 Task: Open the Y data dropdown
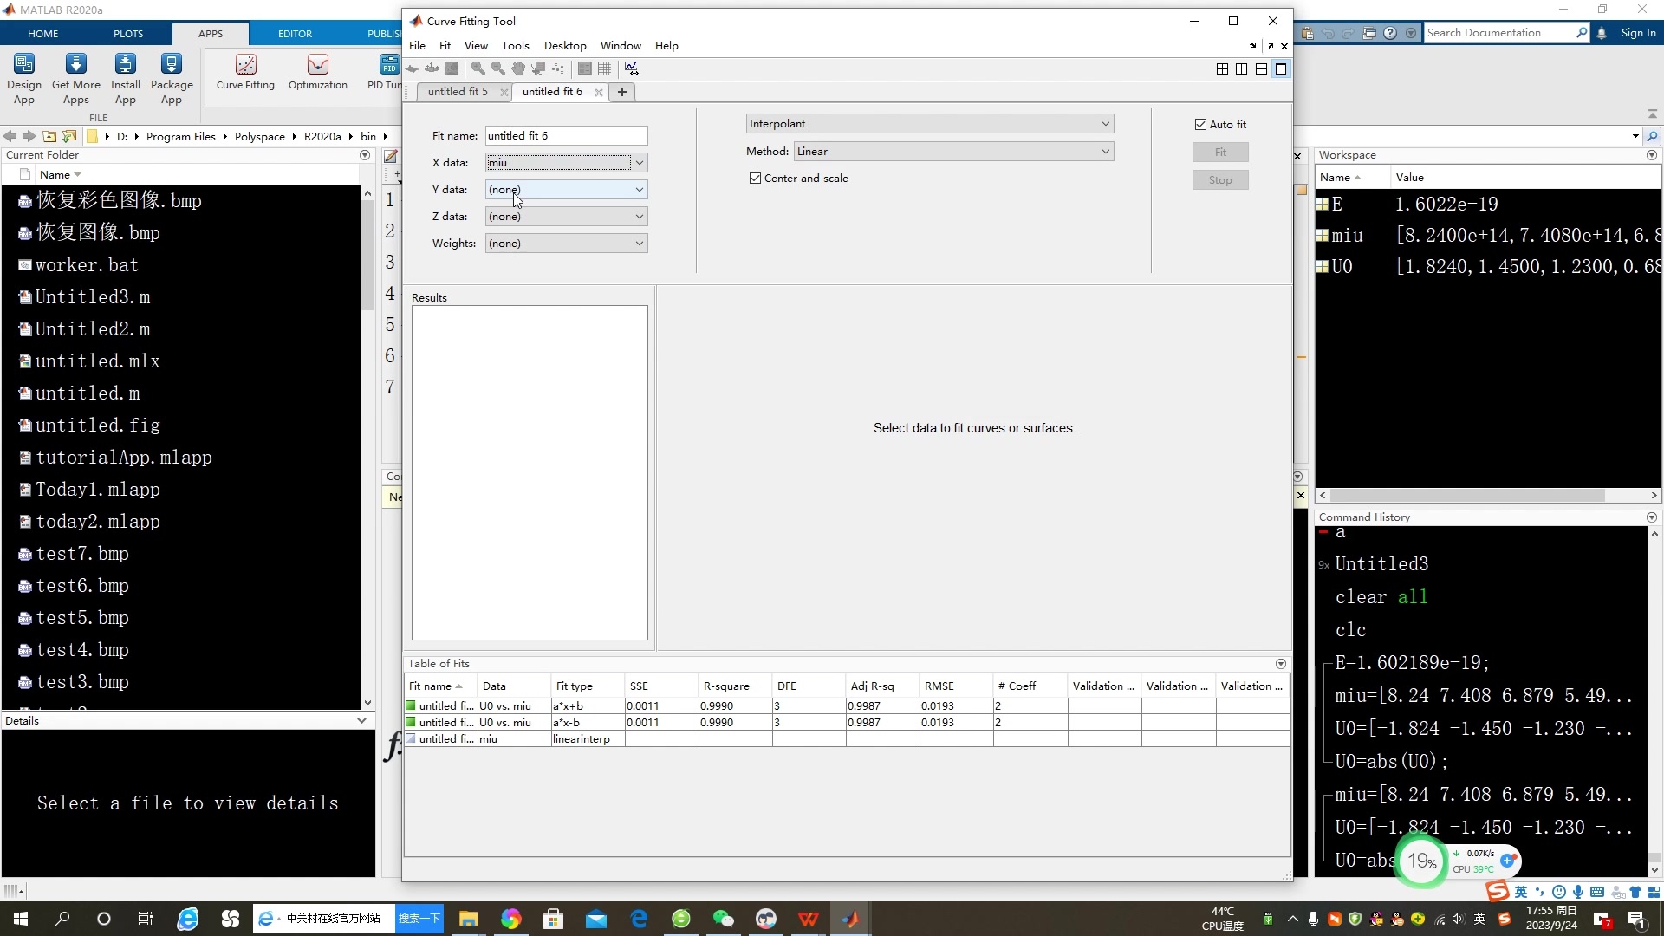coord(566,190)
